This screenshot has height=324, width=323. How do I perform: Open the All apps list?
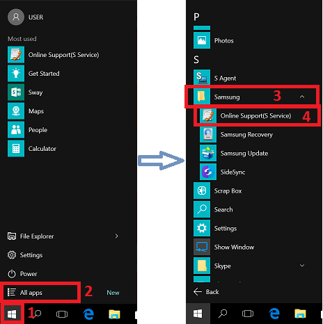click(x=40, y=293)
